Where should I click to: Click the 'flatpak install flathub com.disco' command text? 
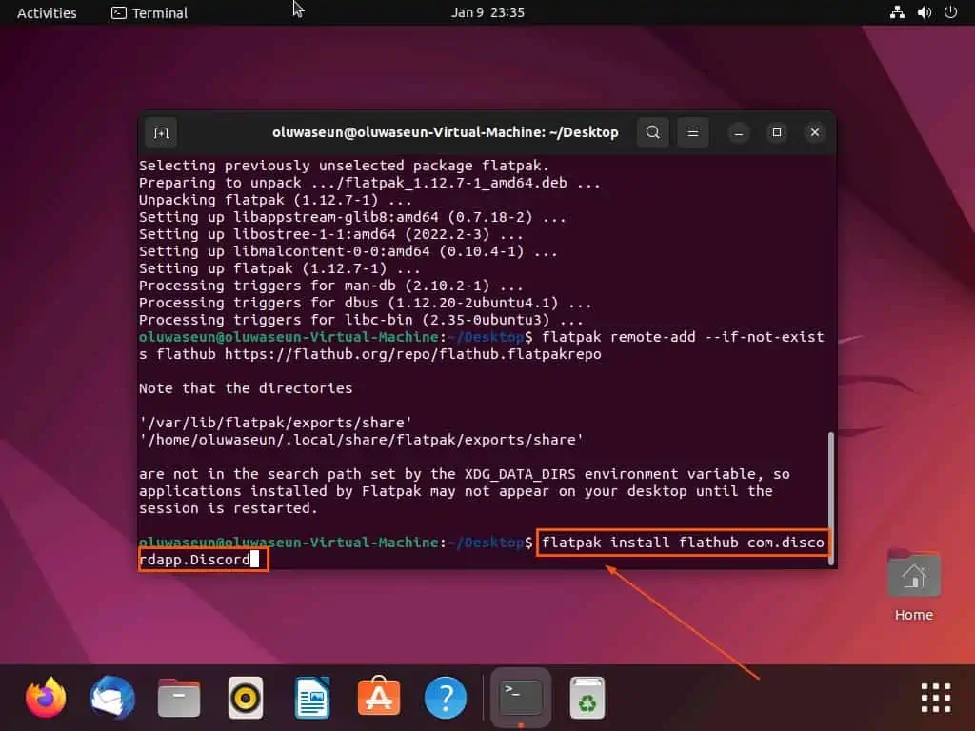[683, 543]
